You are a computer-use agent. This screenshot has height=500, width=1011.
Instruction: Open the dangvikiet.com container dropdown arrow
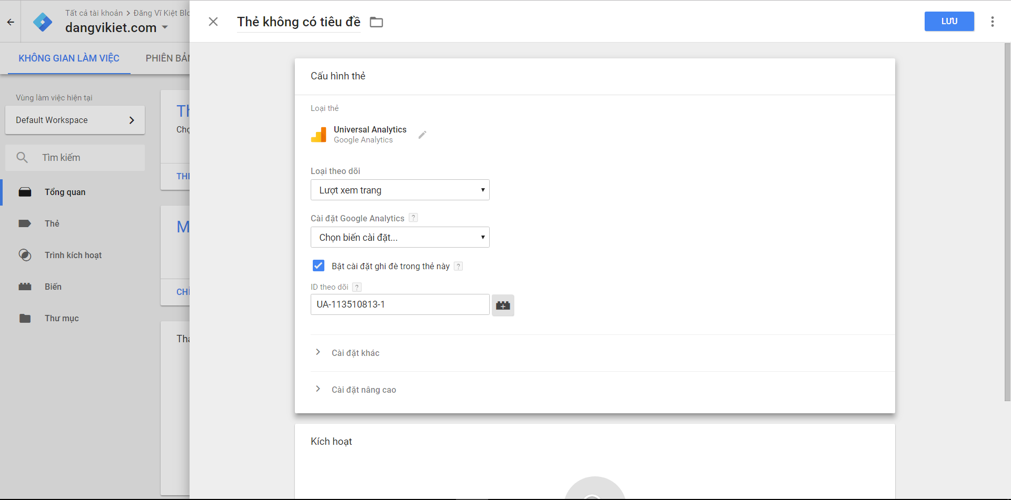165,27
